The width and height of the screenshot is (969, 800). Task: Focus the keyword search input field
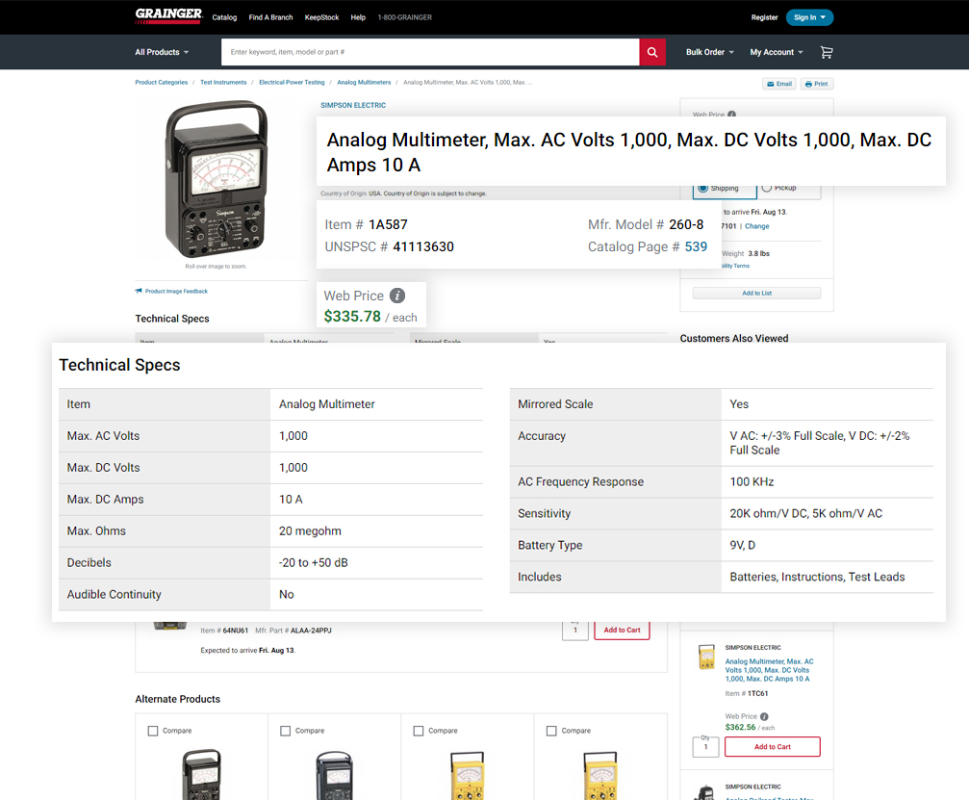pos(430,52)
